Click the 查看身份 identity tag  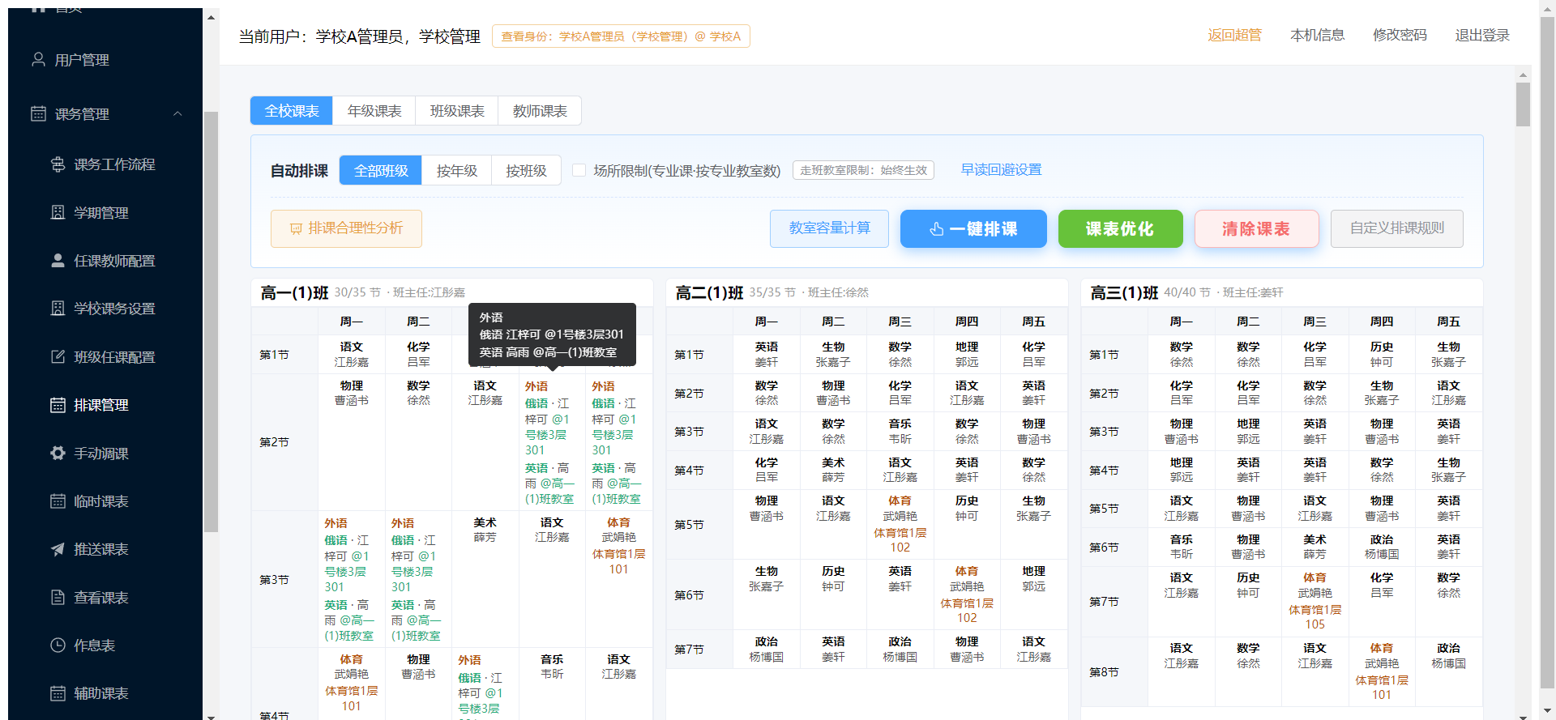(621, 36)
